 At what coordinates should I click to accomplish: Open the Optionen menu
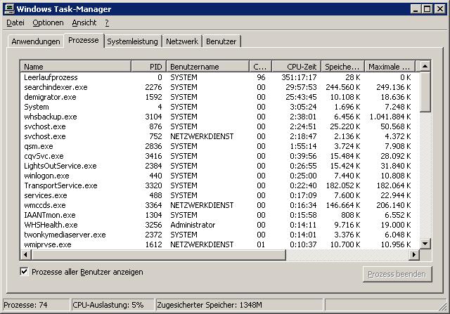pos(48,22)
